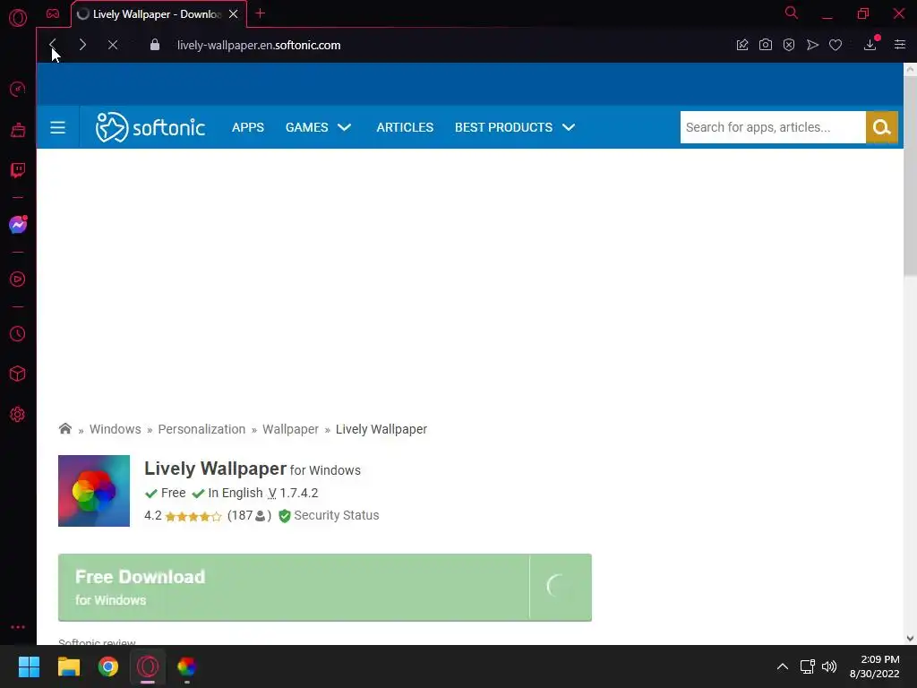Click the star rating row
The height and width of the screenshot is (688, 917).
tap(193, 516)
